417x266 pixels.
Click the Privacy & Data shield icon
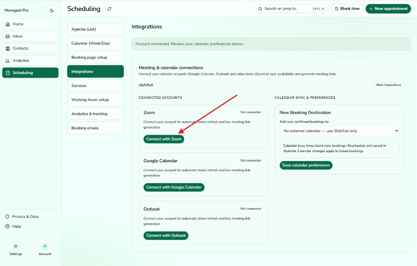7,216
